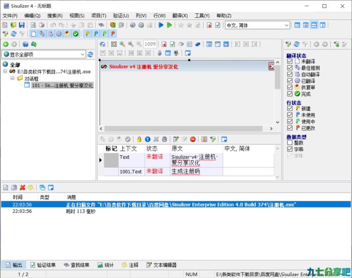
Task: Click the zoom-out magnifier in the editor toolbar
Action: coord(131,44)
